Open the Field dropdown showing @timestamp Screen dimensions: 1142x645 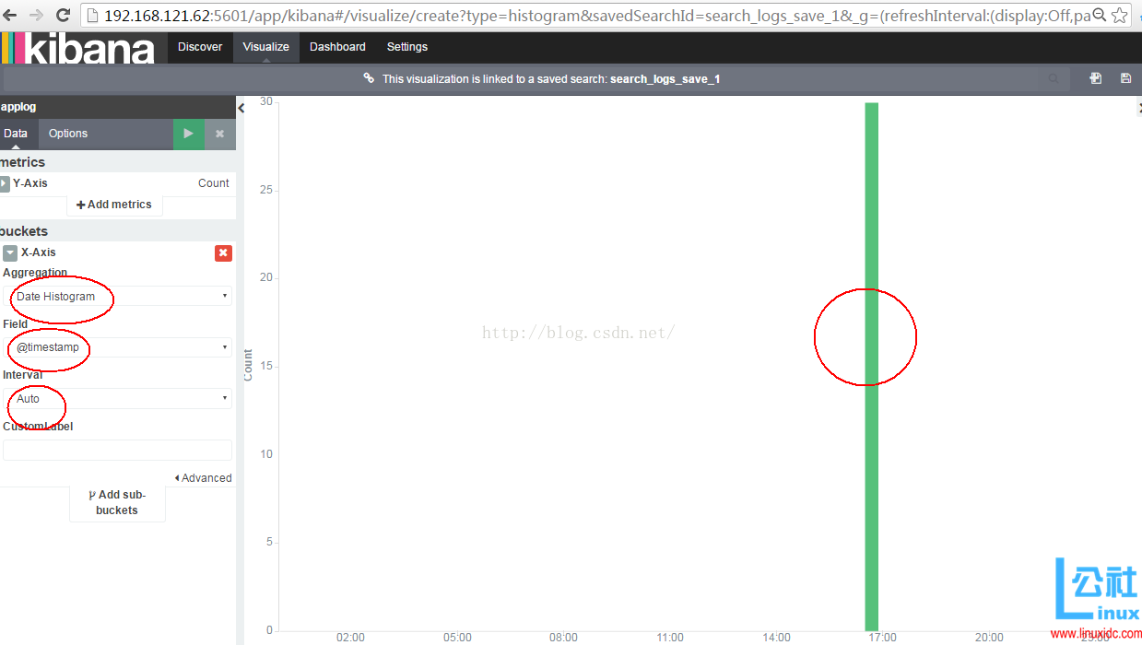click(118, 347)
